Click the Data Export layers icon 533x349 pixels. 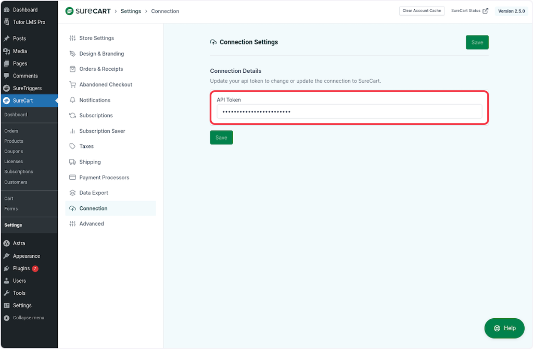click(x=72, y=193)
